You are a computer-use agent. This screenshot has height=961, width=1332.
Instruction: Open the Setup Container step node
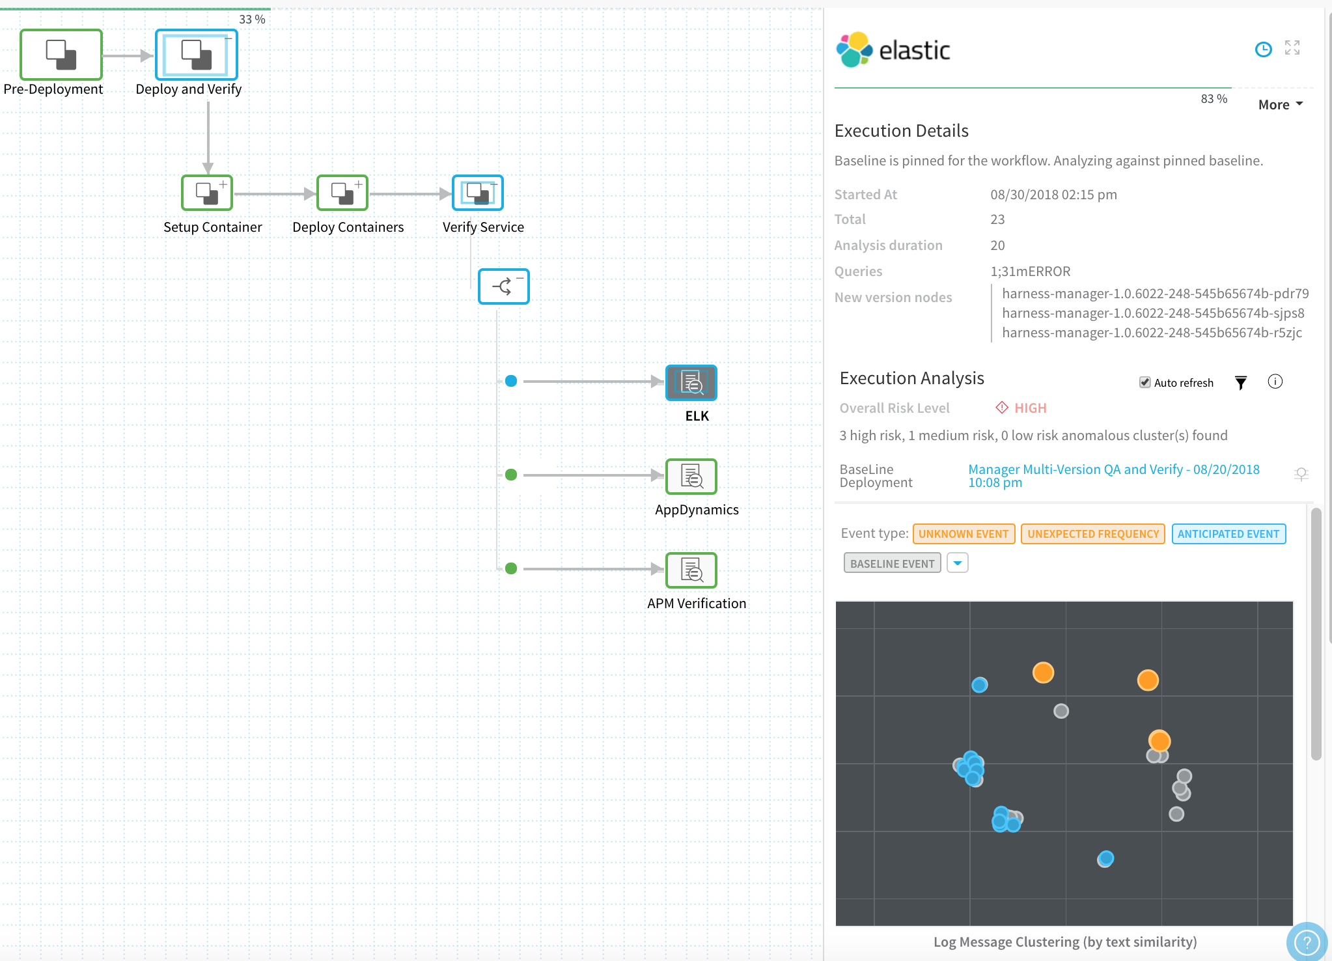207,193
